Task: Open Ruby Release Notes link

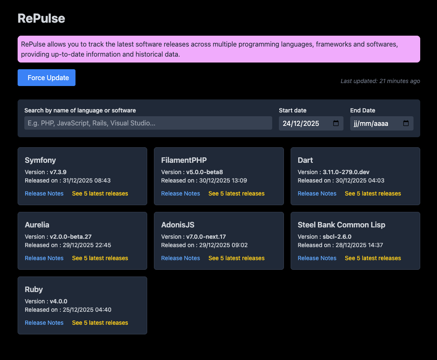Action: coord(44,323)
